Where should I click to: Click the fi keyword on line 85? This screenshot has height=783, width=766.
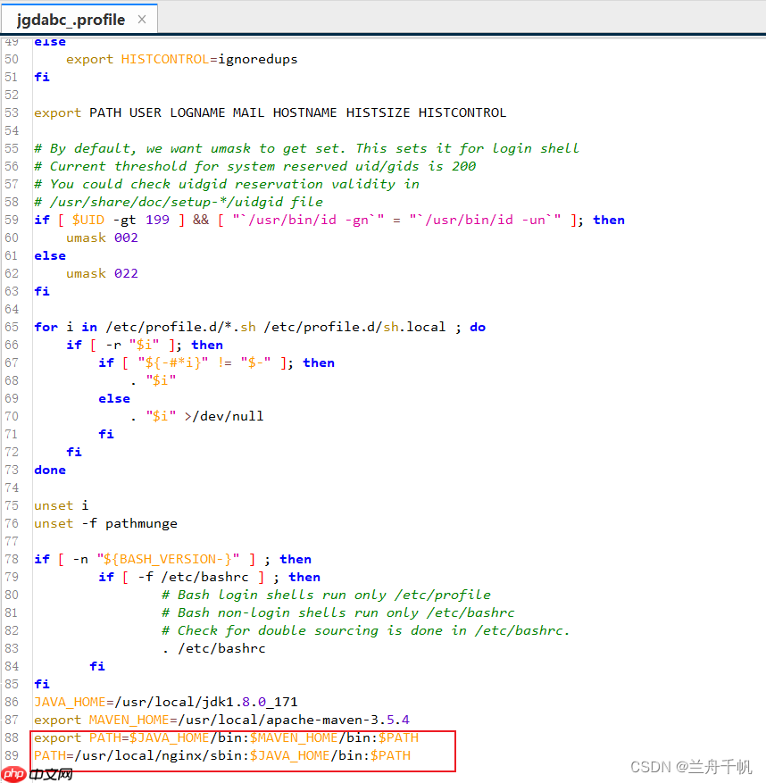pyautogui.click(x=40, y=684)
